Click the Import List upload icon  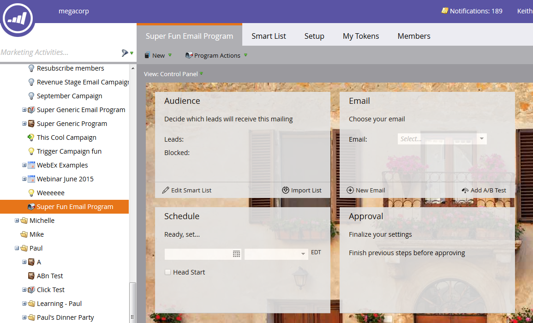point(286,190)
